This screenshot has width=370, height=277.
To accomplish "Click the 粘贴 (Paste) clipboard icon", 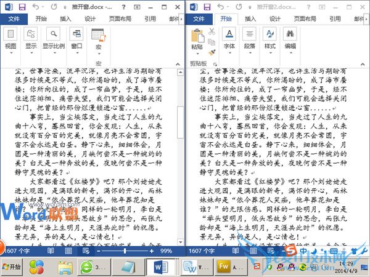I will [197, 36].
